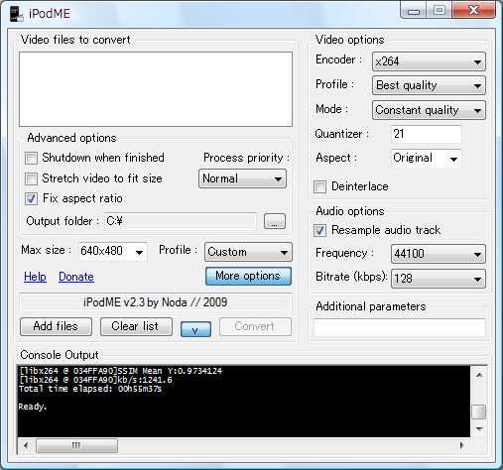Click the console horizontal scrollbar thumb
The height and width of the screenshot is (470, 503).
pos(76,445)
